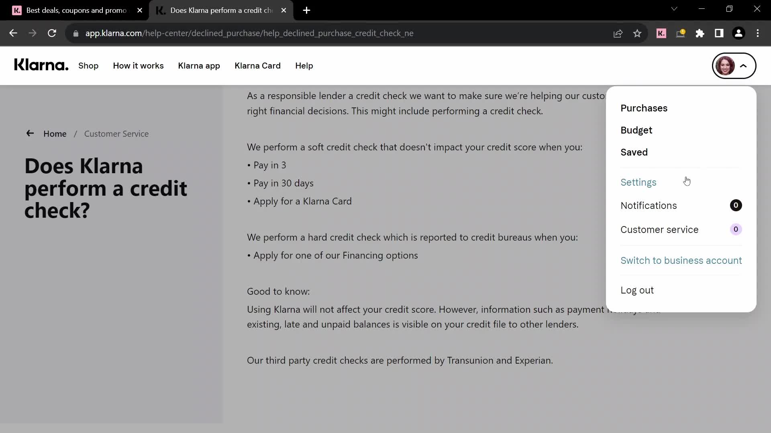Minimize the browser window
This screenshot has width=771, height=433.
pos(702,9)
